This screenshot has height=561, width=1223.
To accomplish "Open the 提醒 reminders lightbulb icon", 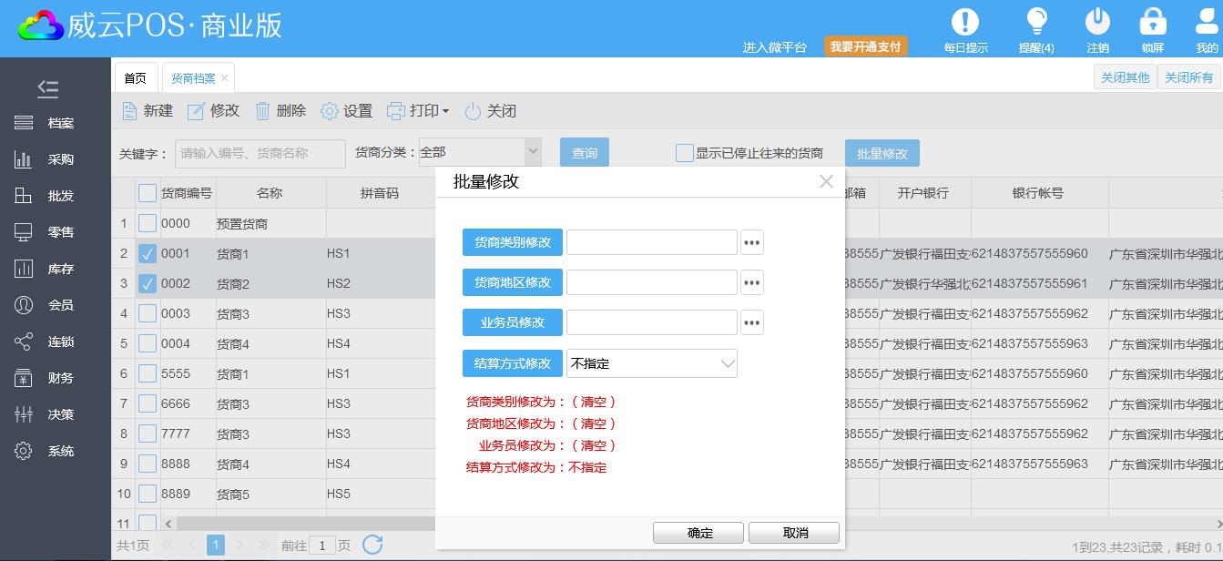I will coord(1035,23).
